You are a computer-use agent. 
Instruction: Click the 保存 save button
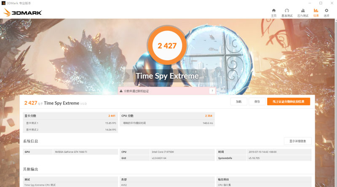coord(257,102)
